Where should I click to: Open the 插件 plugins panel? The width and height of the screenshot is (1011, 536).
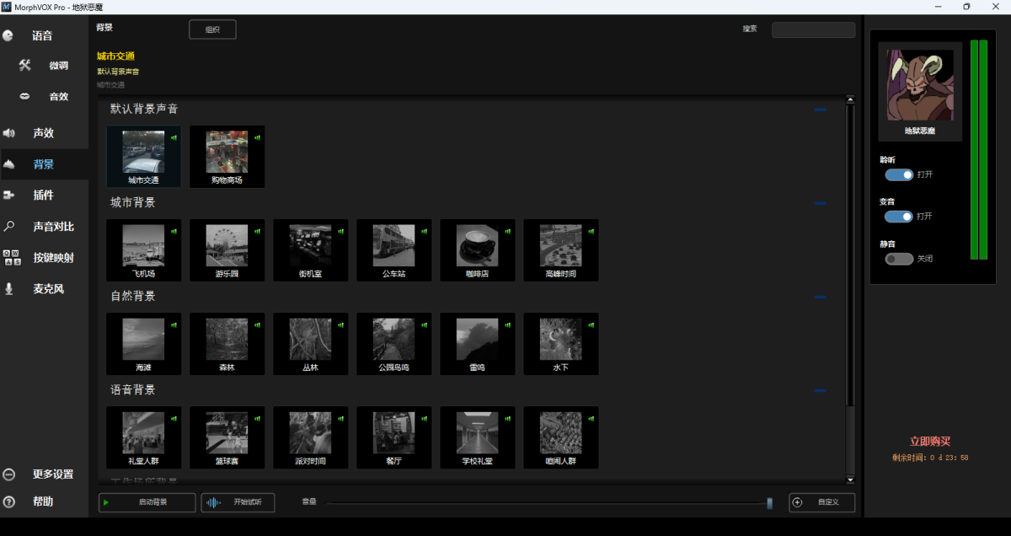click(x=44, y=195)
